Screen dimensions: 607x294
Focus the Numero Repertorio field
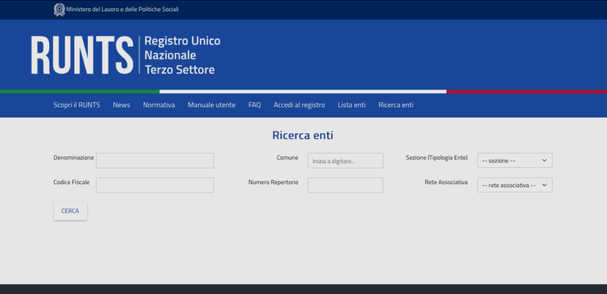(x=346, y=186)
